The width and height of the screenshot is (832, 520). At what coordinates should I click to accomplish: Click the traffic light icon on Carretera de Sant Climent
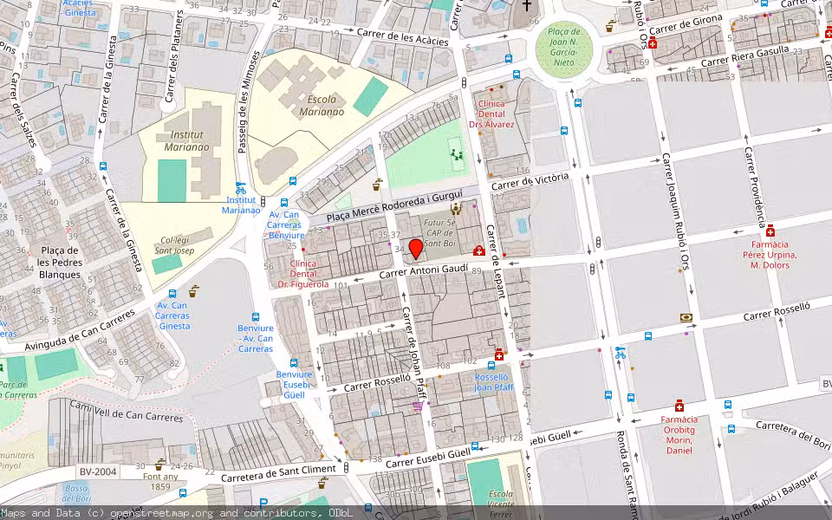(x=346, y=467)
